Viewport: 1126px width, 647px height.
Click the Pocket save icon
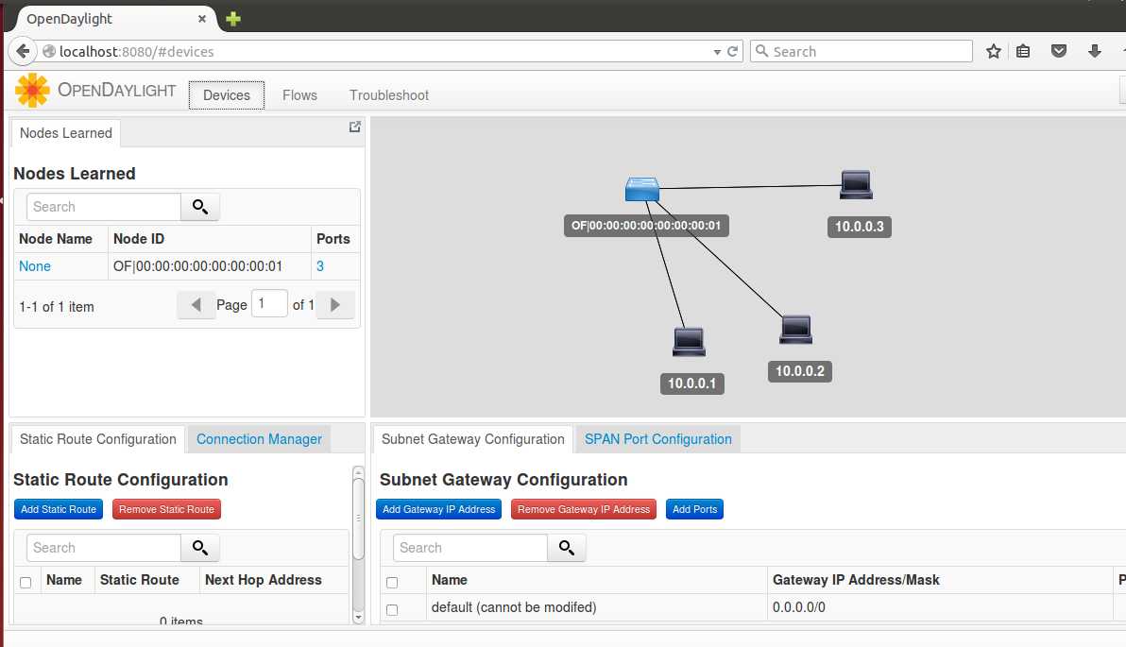click(1059, 51)
